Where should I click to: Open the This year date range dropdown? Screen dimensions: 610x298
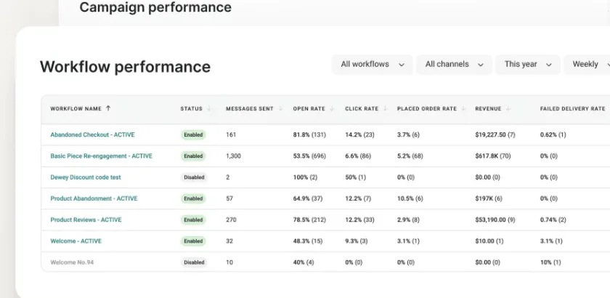528,64
